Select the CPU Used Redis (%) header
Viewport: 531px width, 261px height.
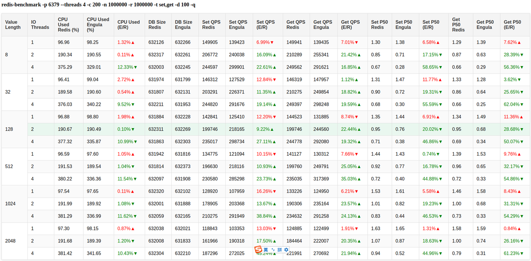point(68,25)
